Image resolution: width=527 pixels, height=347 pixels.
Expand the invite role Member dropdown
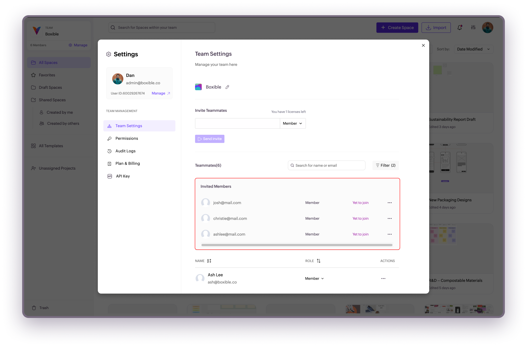click(293, 123)
